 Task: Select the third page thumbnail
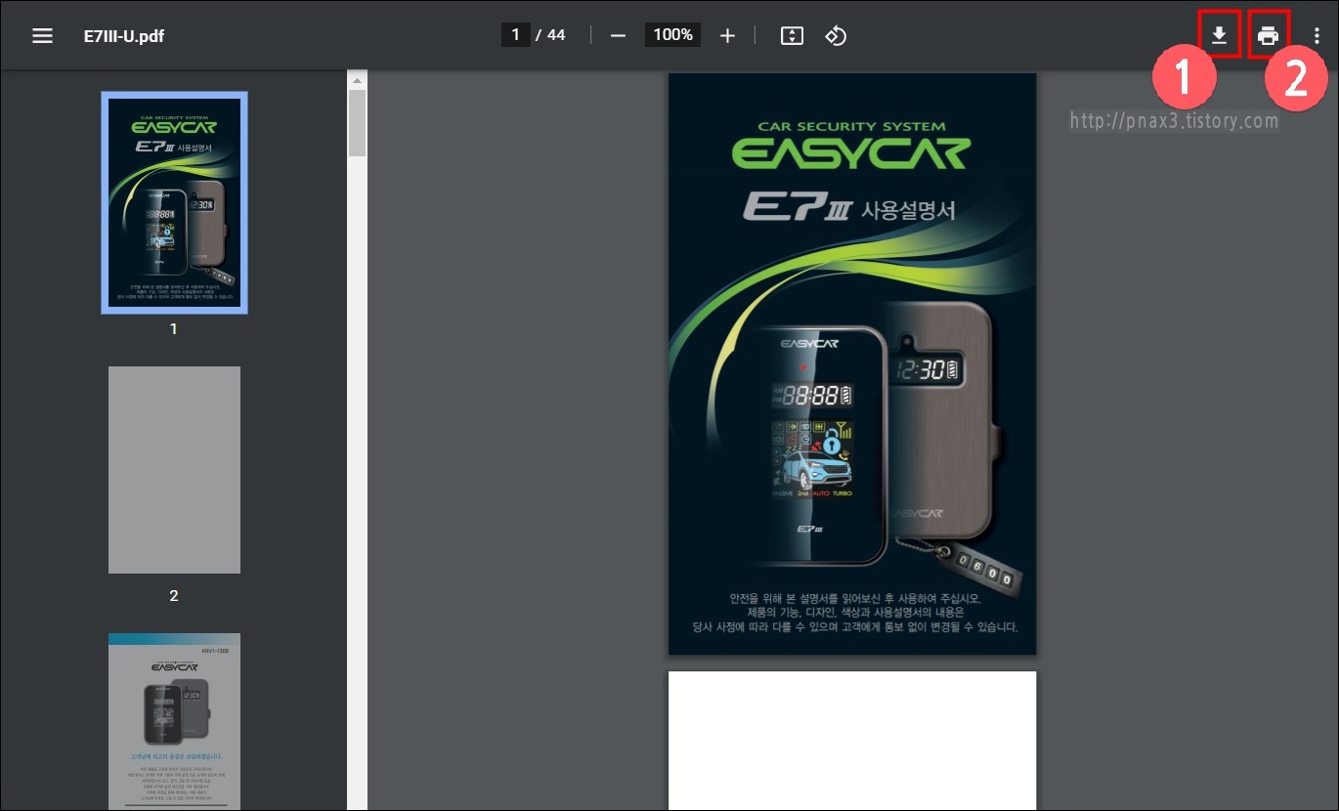(174, 721)
